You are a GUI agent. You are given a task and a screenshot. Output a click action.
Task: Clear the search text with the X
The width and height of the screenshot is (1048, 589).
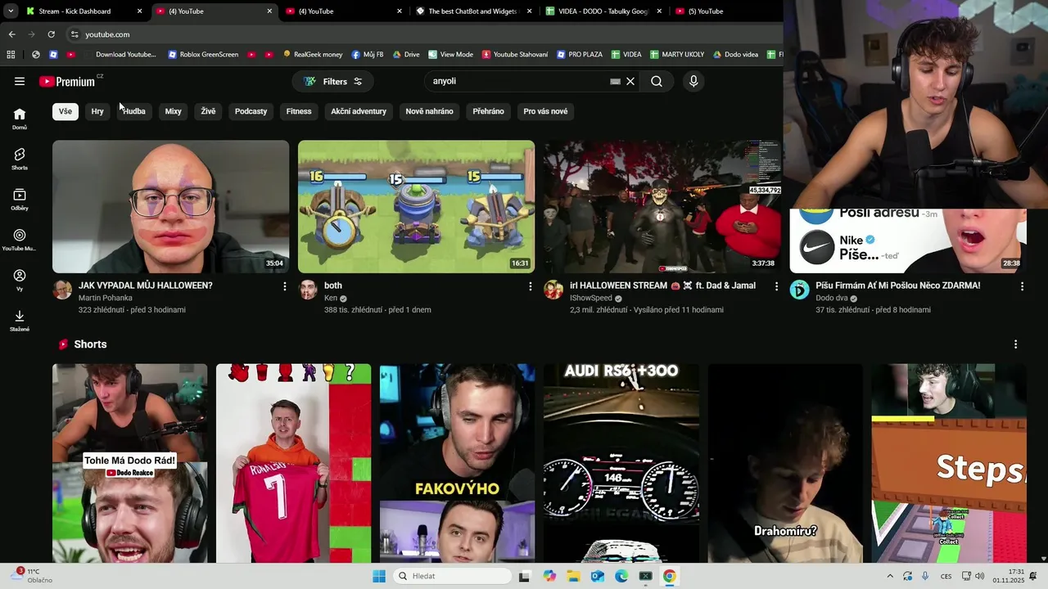tap(630, 81)
